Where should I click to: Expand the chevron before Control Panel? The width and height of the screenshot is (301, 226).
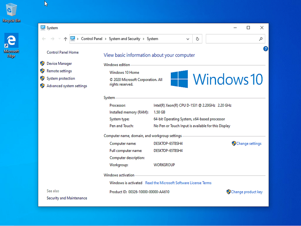pos(78,39)
